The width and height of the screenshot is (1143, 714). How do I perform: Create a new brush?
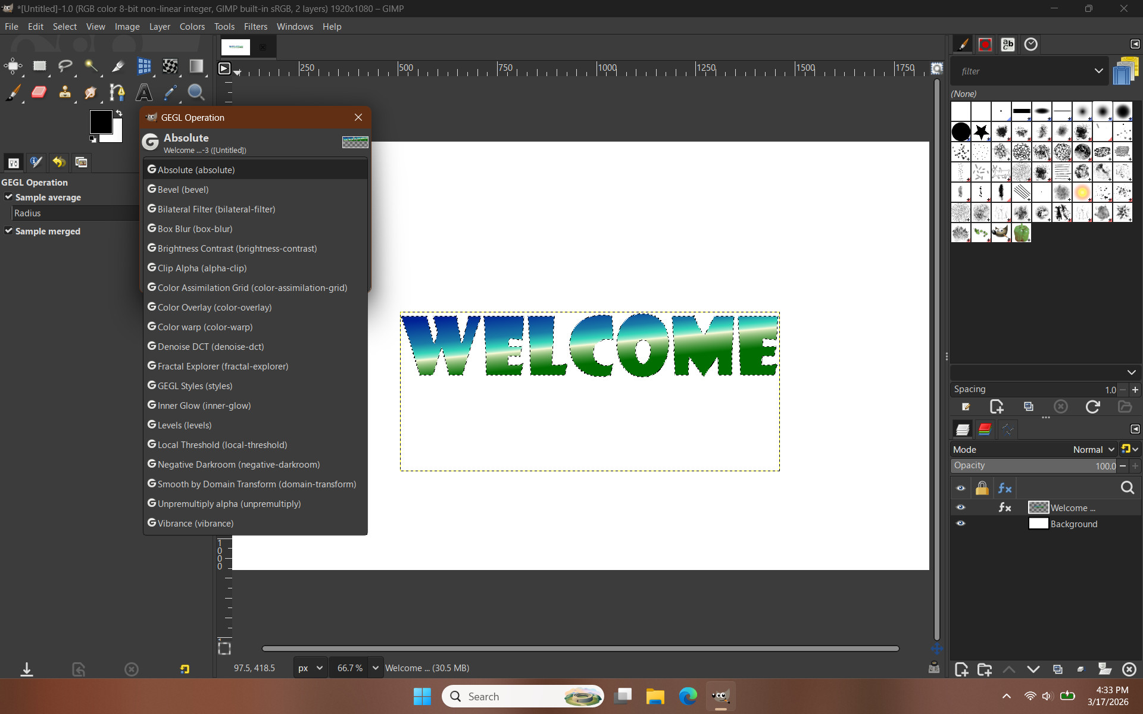(x=997, y=406)
